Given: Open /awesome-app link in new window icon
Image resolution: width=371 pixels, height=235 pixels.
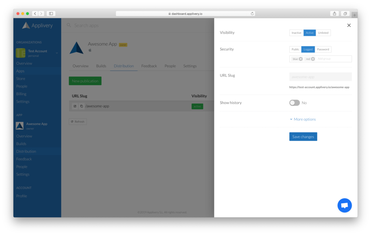Looking at the screenshot, I should coord(75,106).
